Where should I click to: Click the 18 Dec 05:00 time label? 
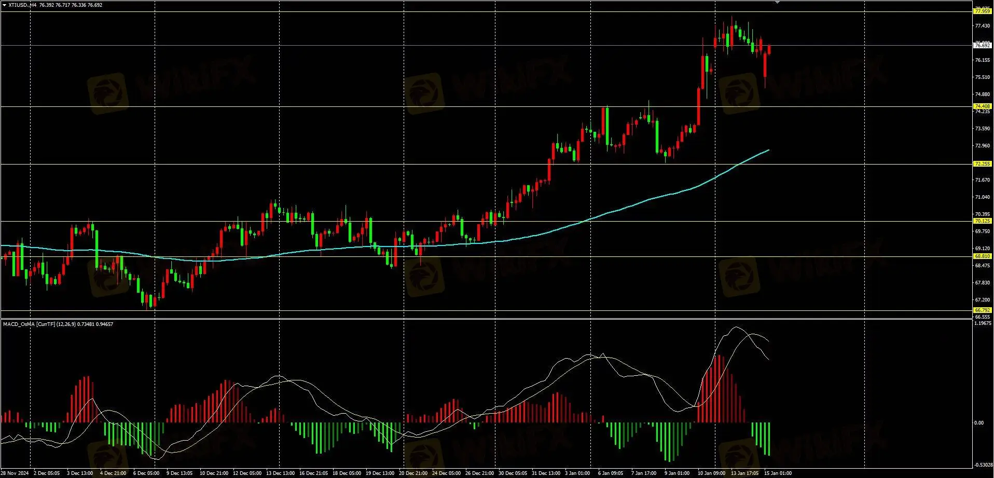click(x=347, y=473)
